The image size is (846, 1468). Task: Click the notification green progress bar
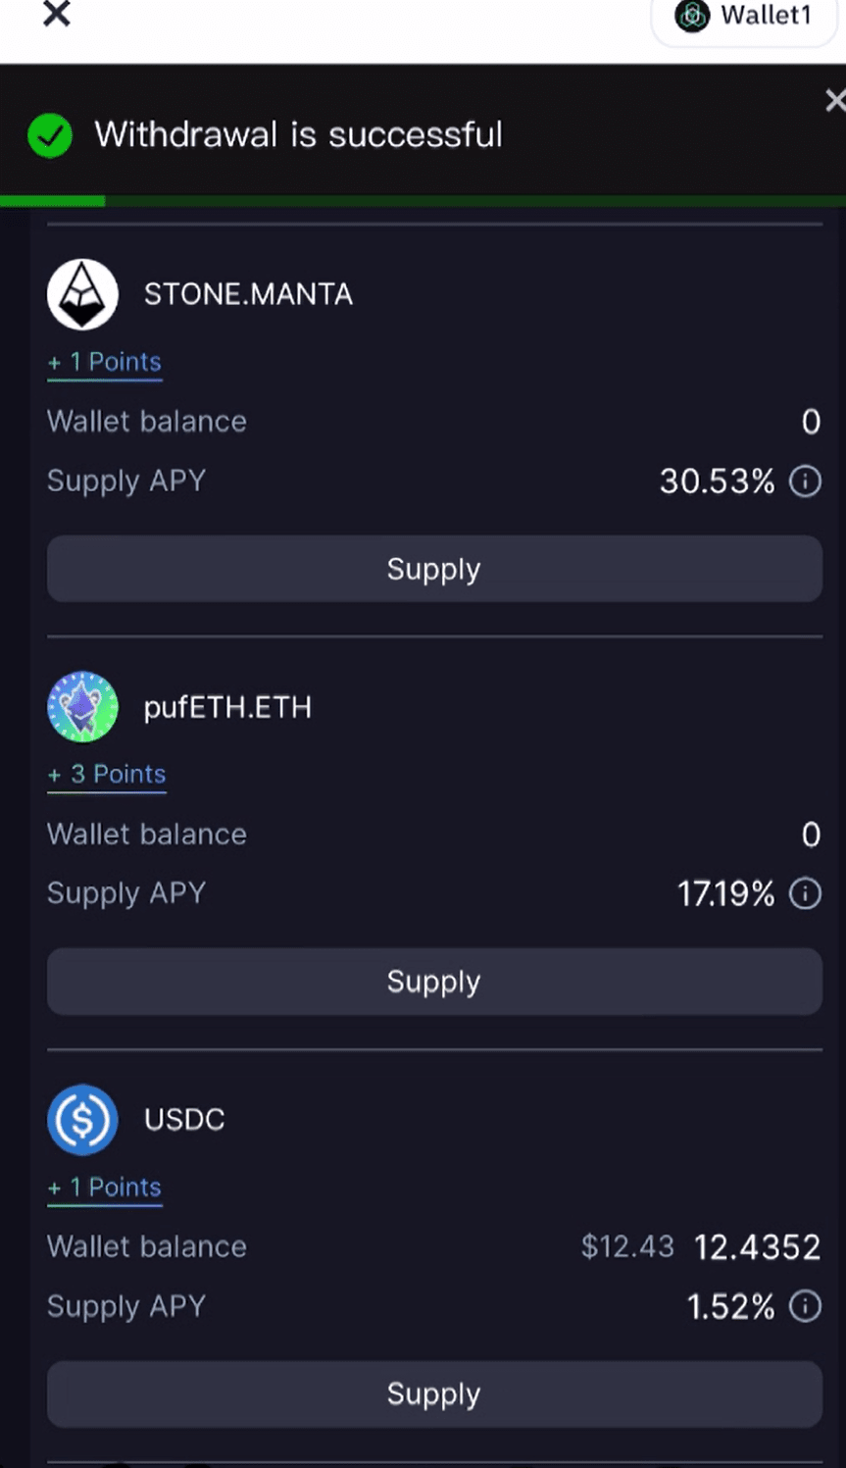tap(53, 201)
